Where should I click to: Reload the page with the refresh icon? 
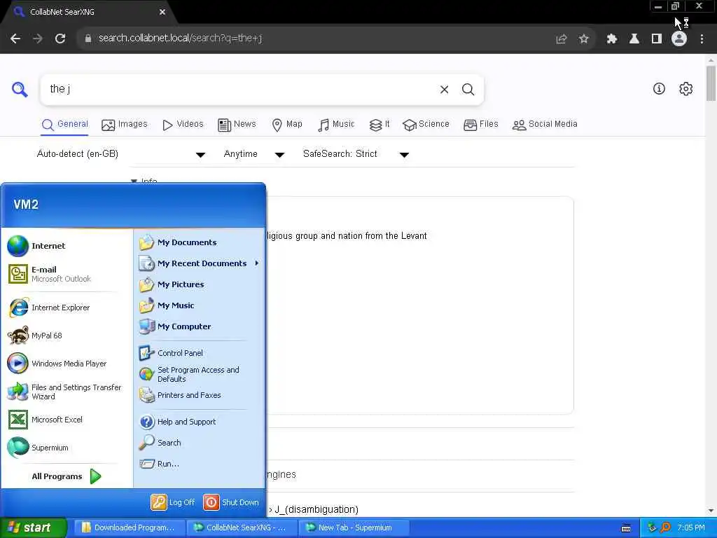click(x=60, y=39)
